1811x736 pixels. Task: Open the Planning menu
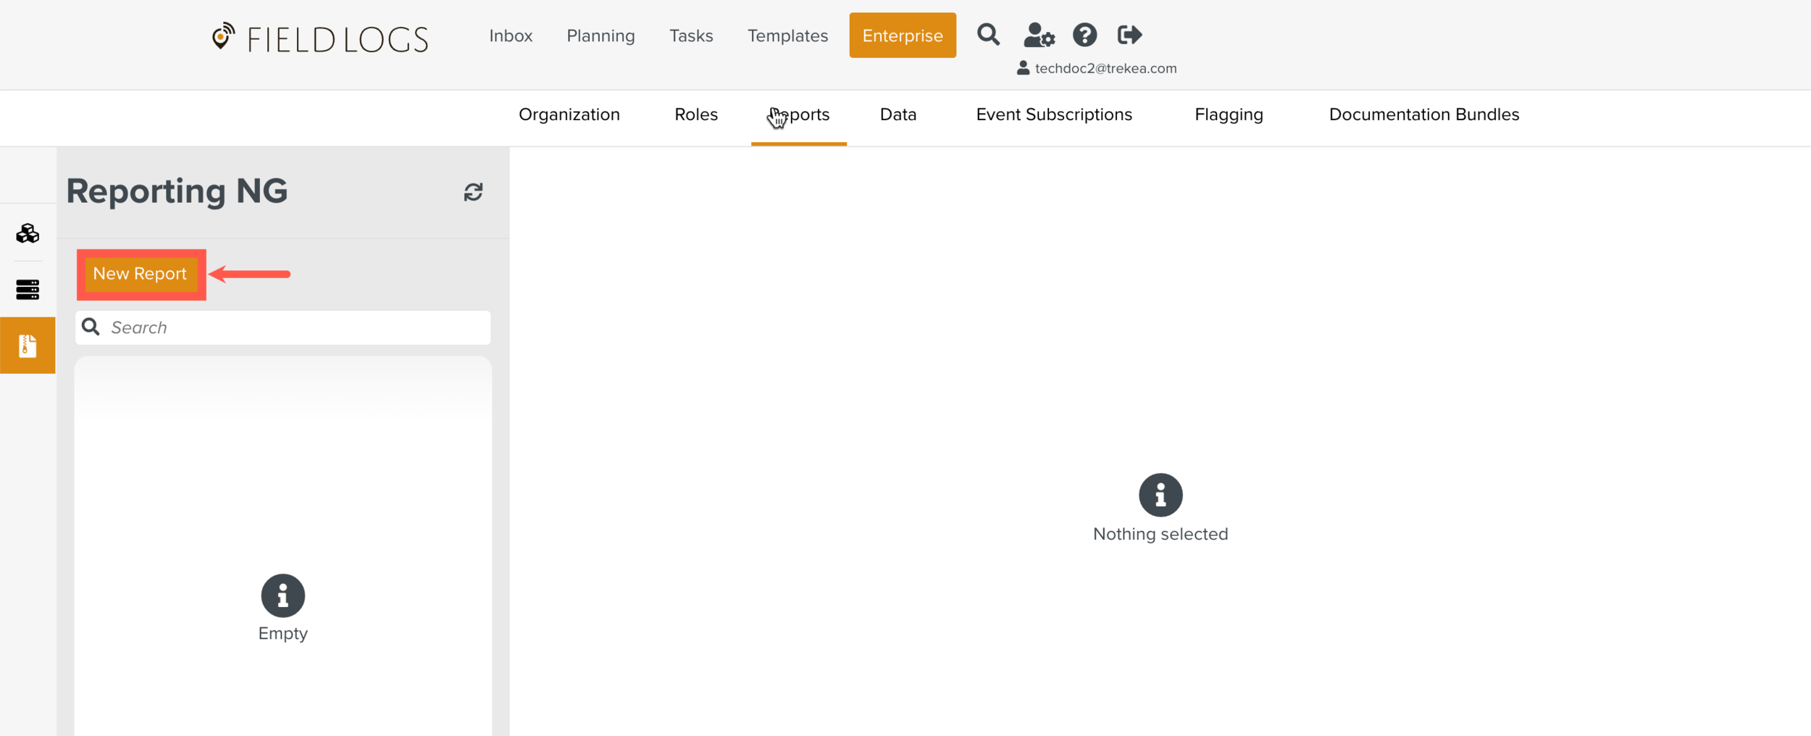601,35
